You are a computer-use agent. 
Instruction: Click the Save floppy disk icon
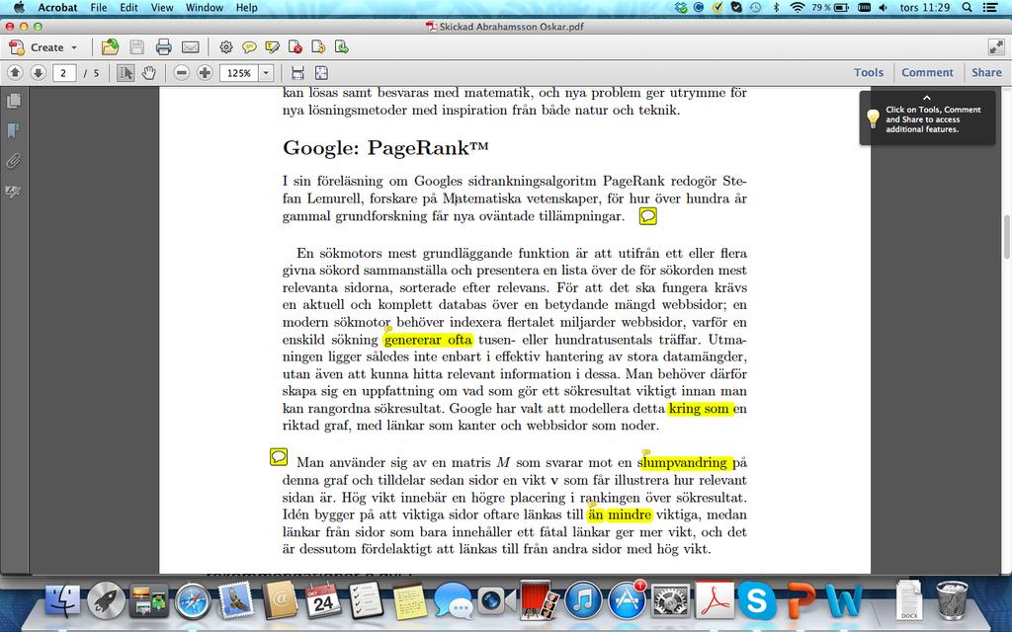[136, 47]
